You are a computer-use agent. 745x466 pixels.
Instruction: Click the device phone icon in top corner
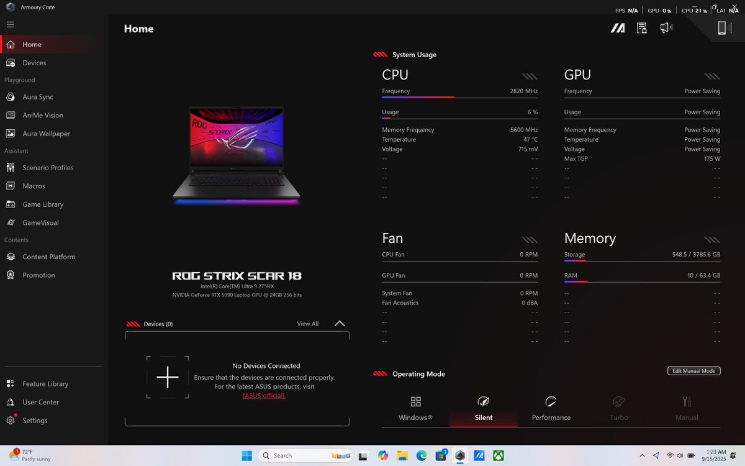[x=722, y=28]
